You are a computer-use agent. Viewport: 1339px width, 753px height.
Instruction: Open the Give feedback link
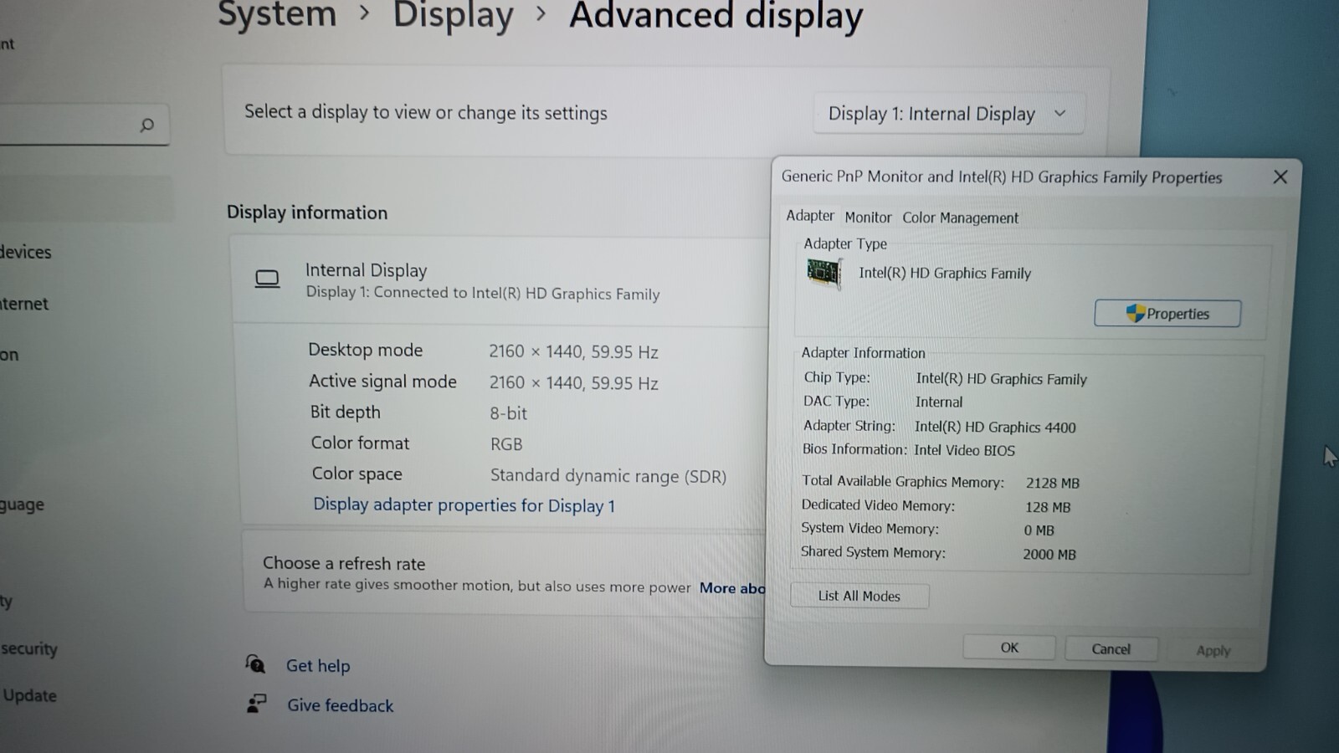pos(340,705)
